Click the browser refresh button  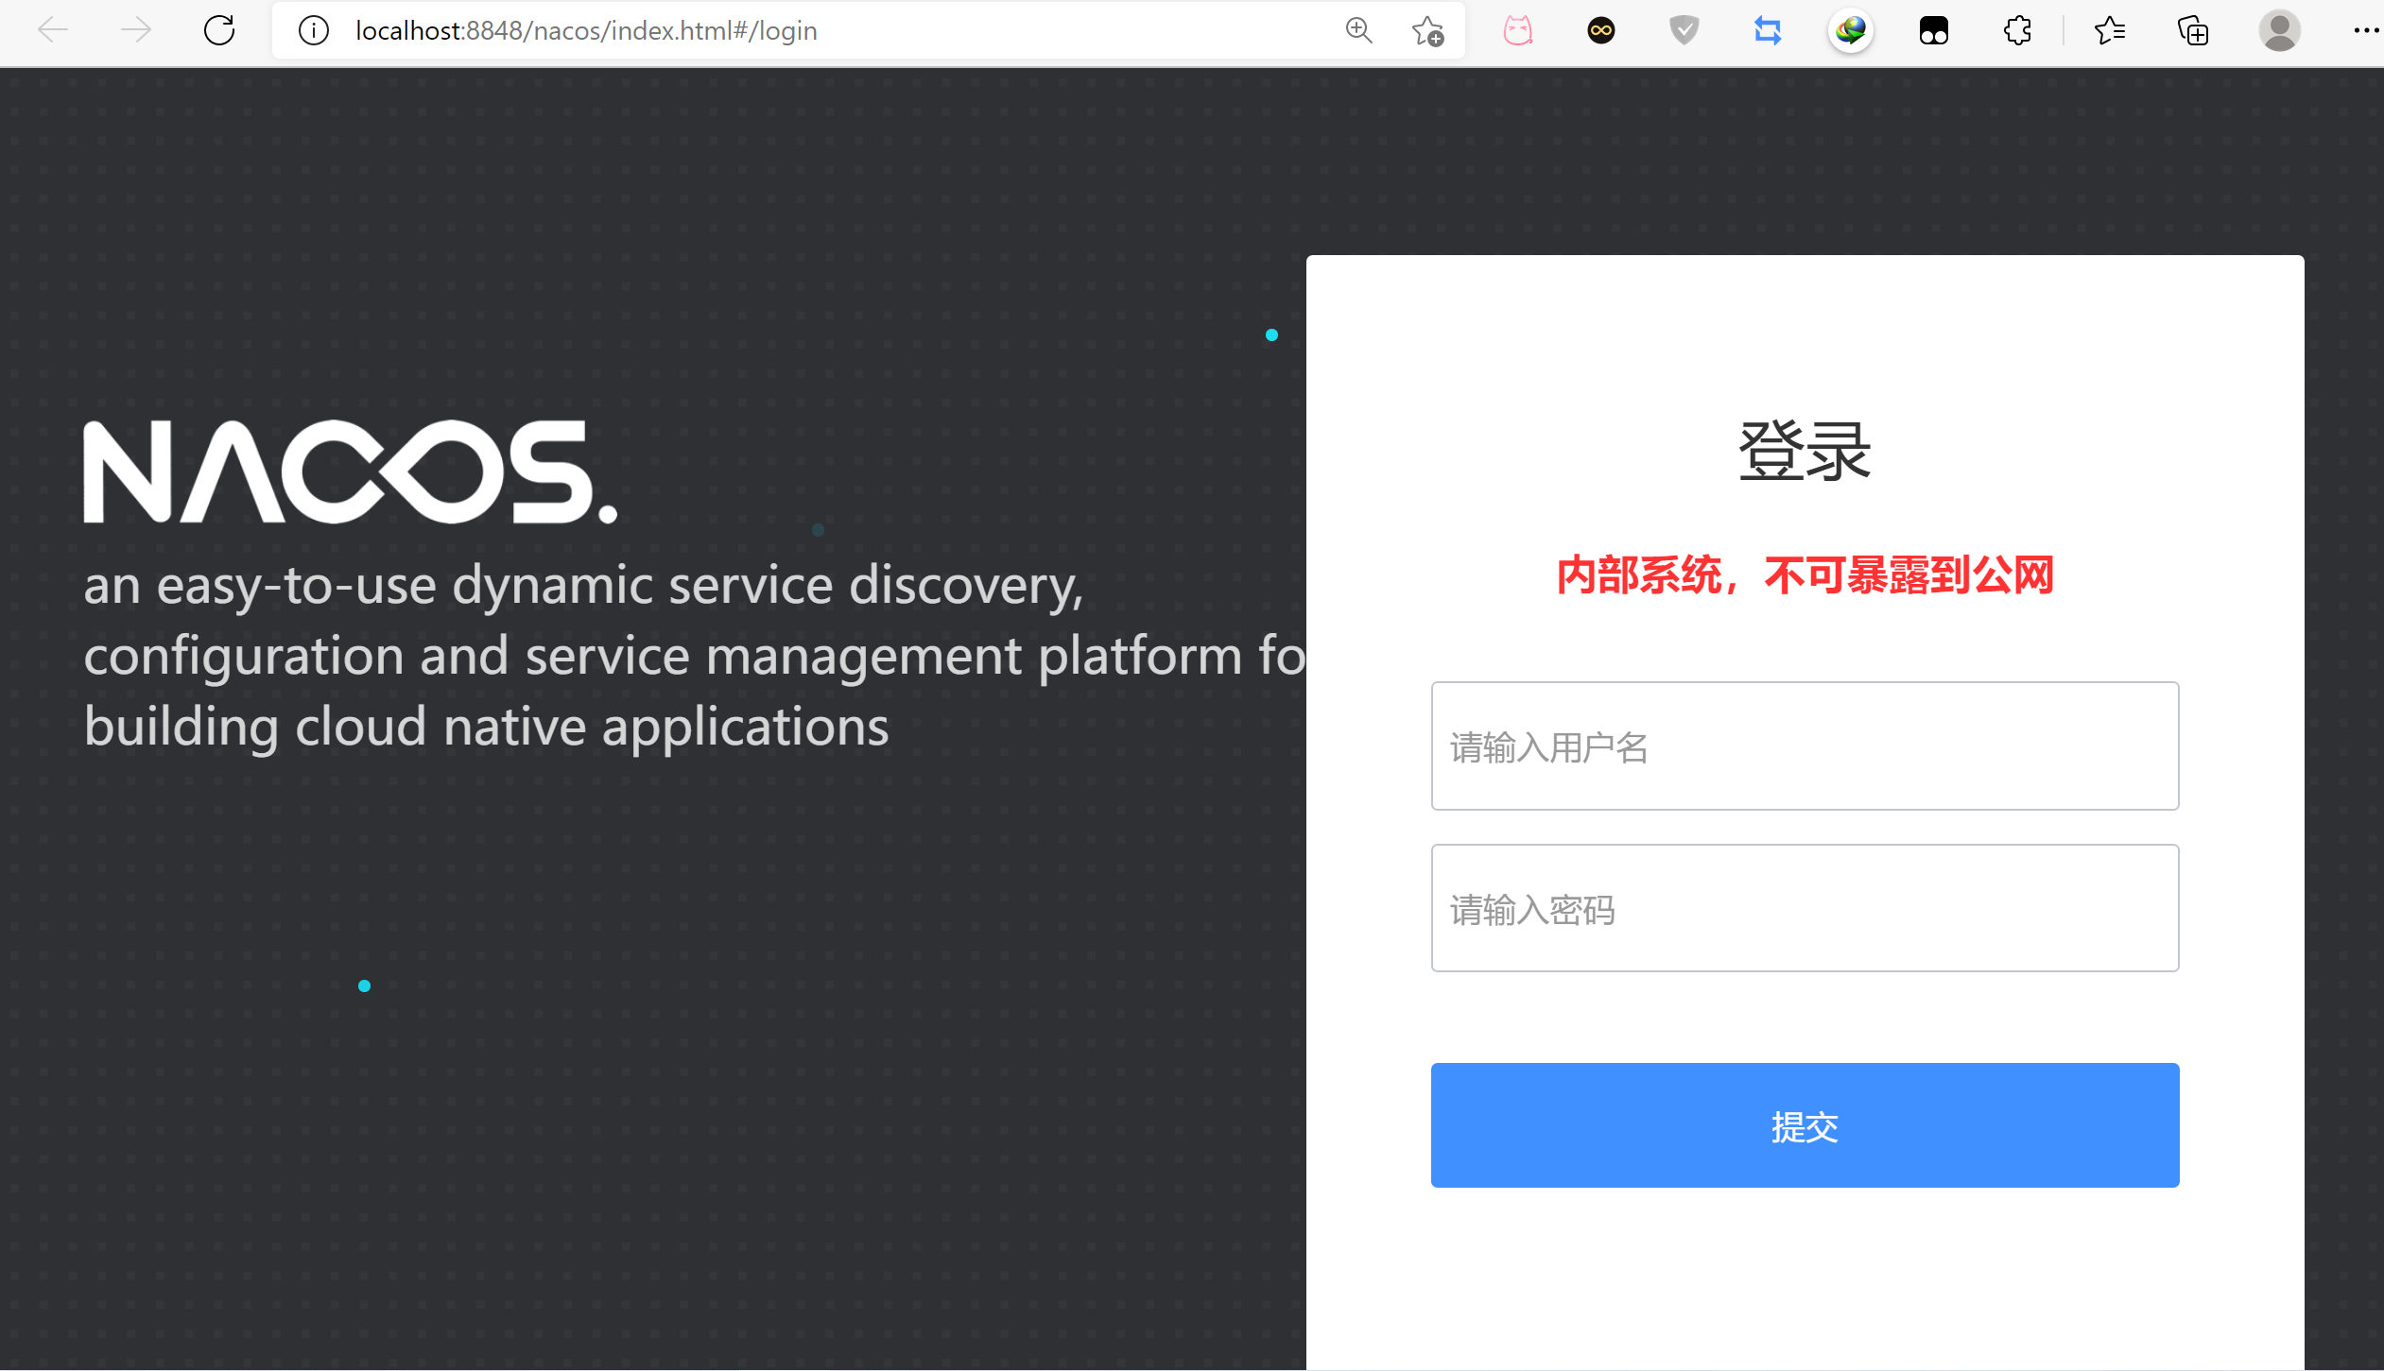(x=219, y=30)
